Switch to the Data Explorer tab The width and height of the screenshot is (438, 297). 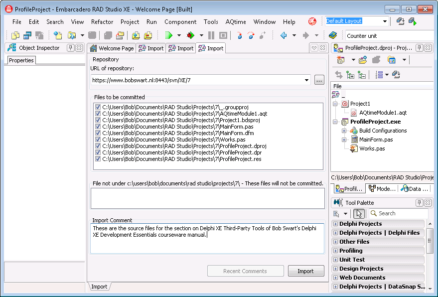point(415,189)
